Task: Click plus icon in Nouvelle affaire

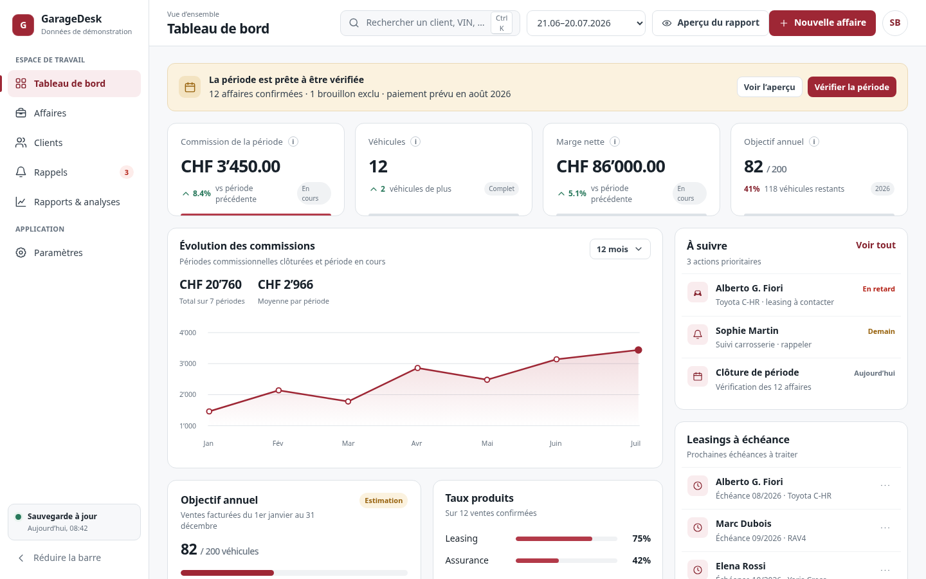Action: point(784,23)
